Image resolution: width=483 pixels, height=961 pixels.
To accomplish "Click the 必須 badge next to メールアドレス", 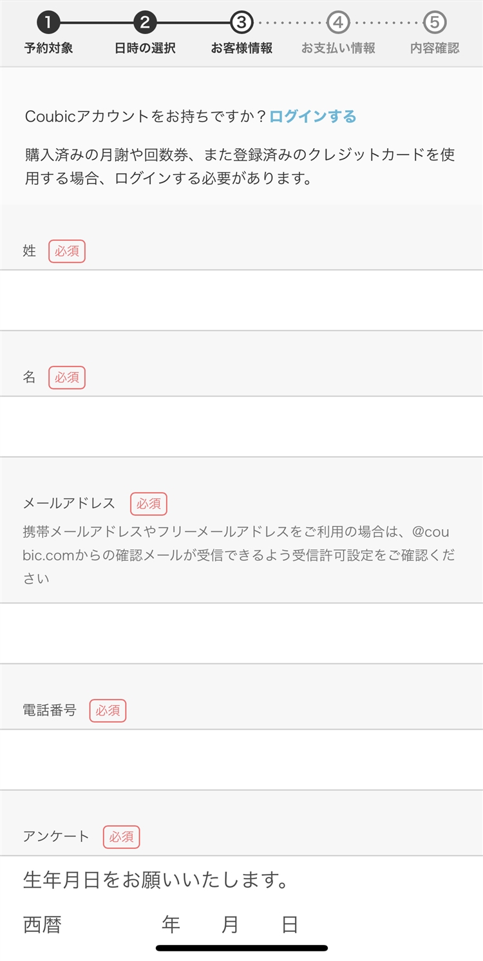I will point(149,504).
